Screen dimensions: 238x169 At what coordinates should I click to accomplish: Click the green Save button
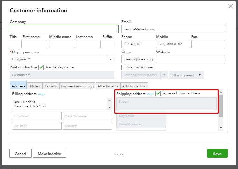pyautogui.click(x=217, y=154)
